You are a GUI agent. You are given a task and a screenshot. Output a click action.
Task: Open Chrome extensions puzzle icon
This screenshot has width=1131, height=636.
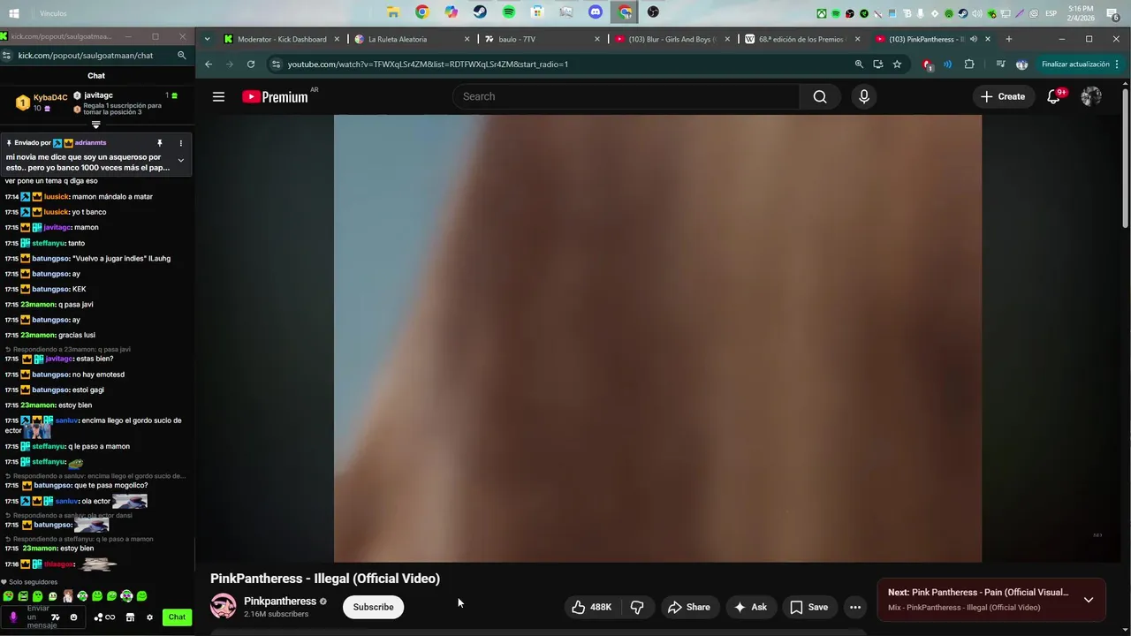[x=969, y=64]
